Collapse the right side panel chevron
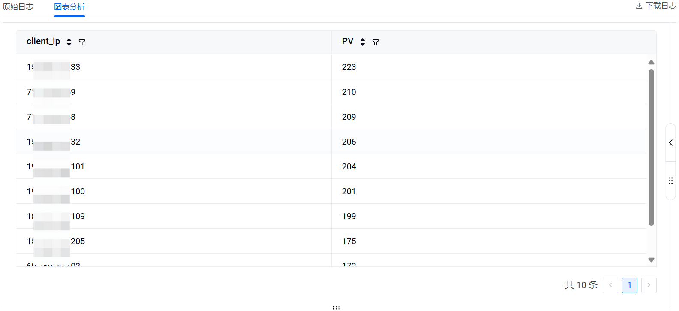The image size is (679, 311). click(671, 143)
